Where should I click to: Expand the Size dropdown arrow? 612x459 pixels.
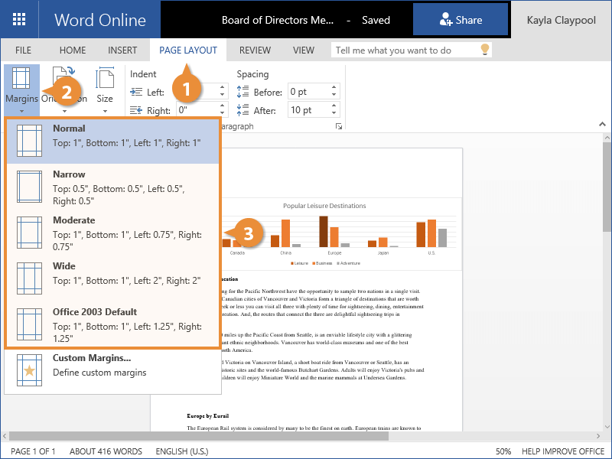point(105,111)
